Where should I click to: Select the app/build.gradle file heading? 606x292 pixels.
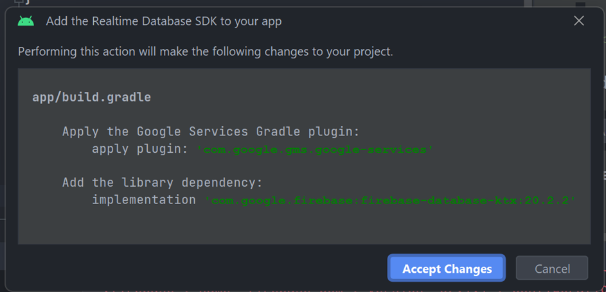(92, 97)
